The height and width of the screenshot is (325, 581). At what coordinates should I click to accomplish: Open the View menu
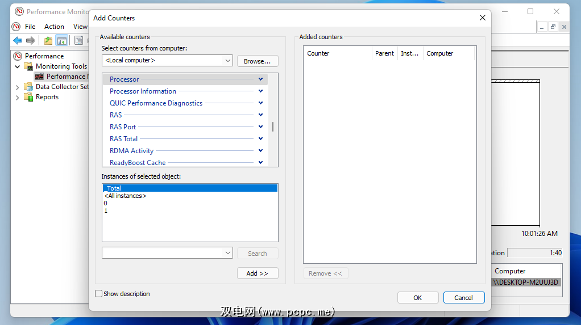(80, 27)
